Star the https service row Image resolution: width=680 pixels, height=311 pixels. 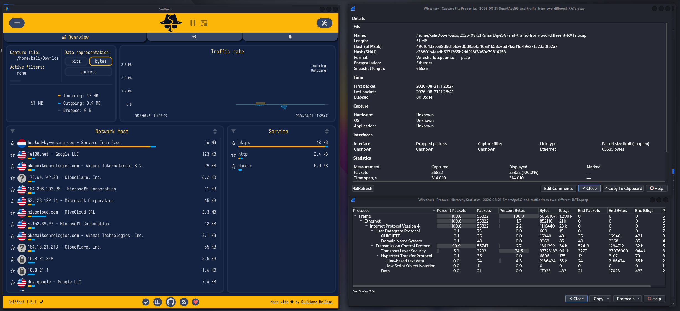[x=233, y=143]
